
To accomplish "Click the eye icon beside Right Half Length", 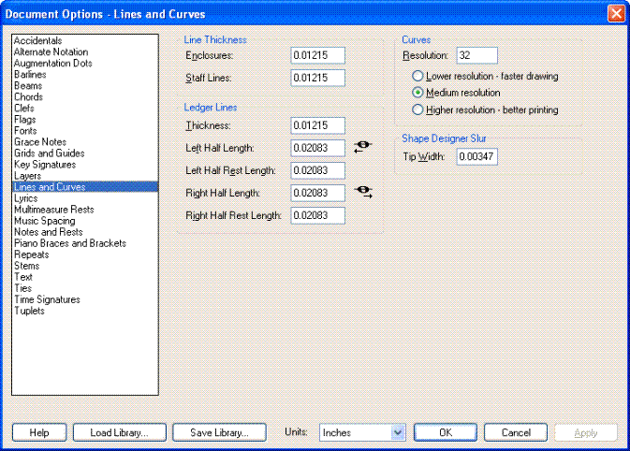I will pos(362,192).
